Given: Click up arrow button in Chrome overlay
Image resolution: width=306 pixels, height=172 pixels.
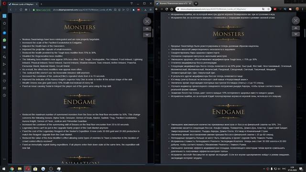Looking at the screenshot, I should click(x=295, y=28).
